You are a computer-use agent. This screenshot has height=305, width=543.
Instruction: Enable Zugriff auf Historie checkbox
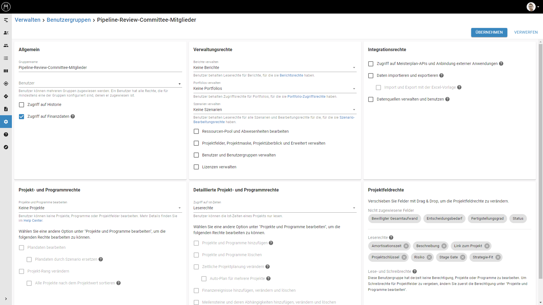(21, 105)
